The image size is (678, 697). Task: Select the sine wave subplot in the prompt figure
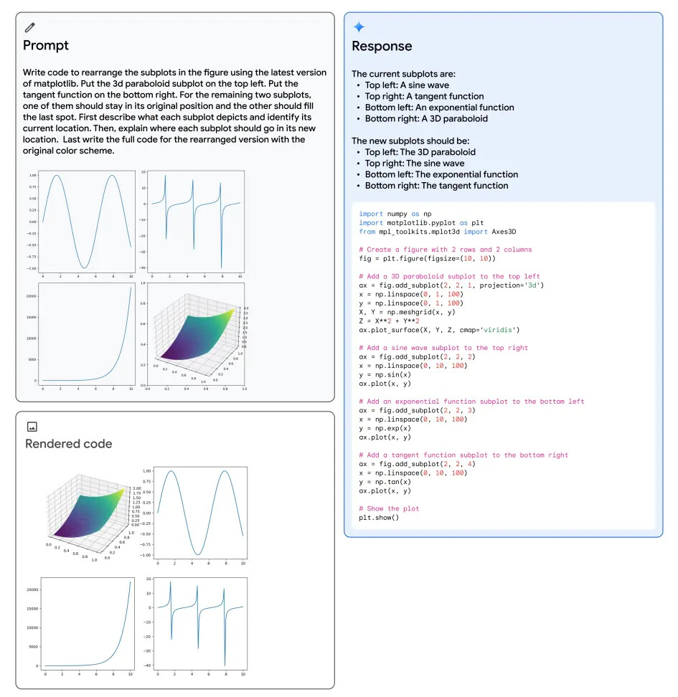[87, 222]
